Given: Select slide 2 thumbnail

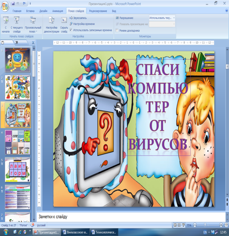Looking at the screenshot, I should click(18, 87).
